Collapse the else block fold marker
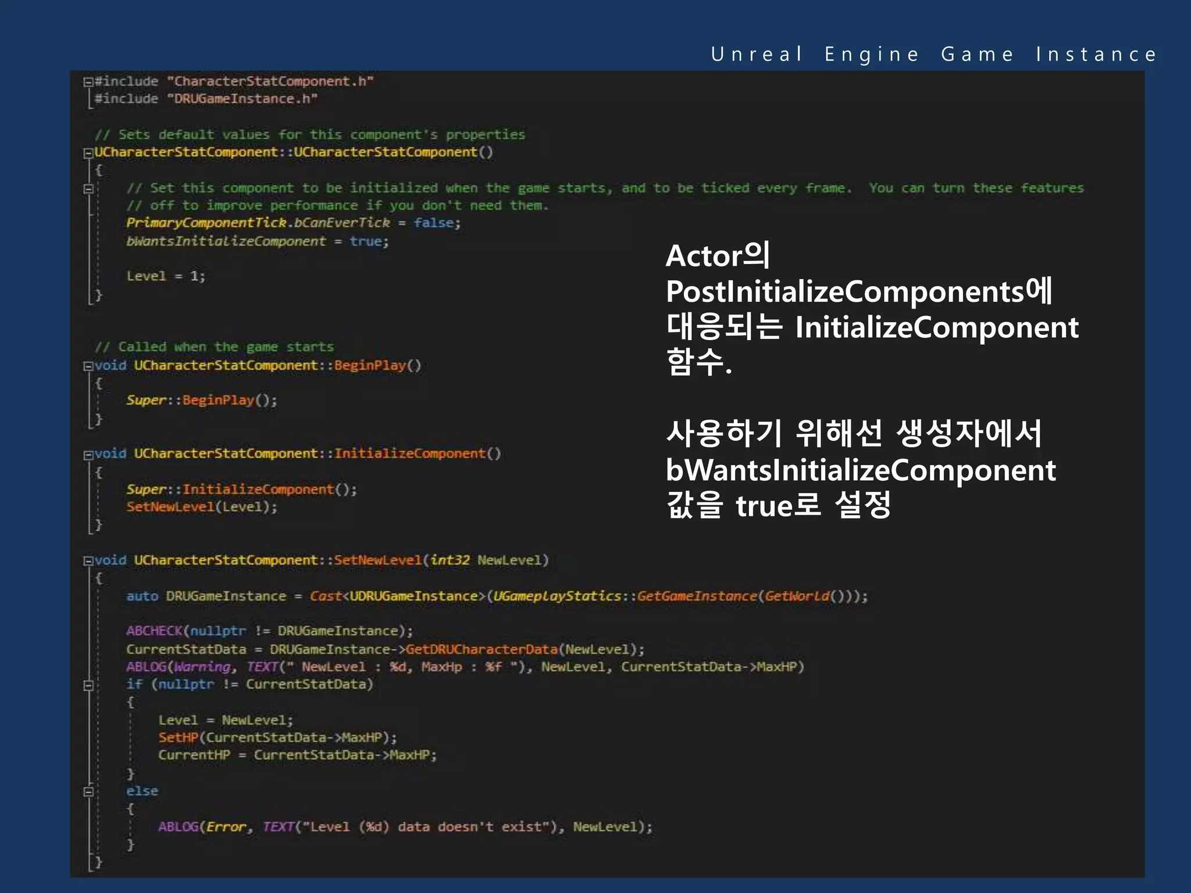 coord(88,792)
